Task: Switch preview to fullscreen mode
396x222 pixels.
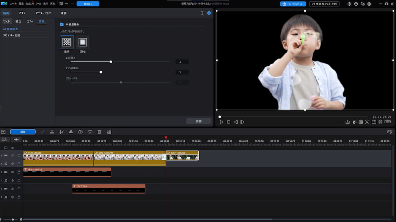Action: [x=380, y=122]
